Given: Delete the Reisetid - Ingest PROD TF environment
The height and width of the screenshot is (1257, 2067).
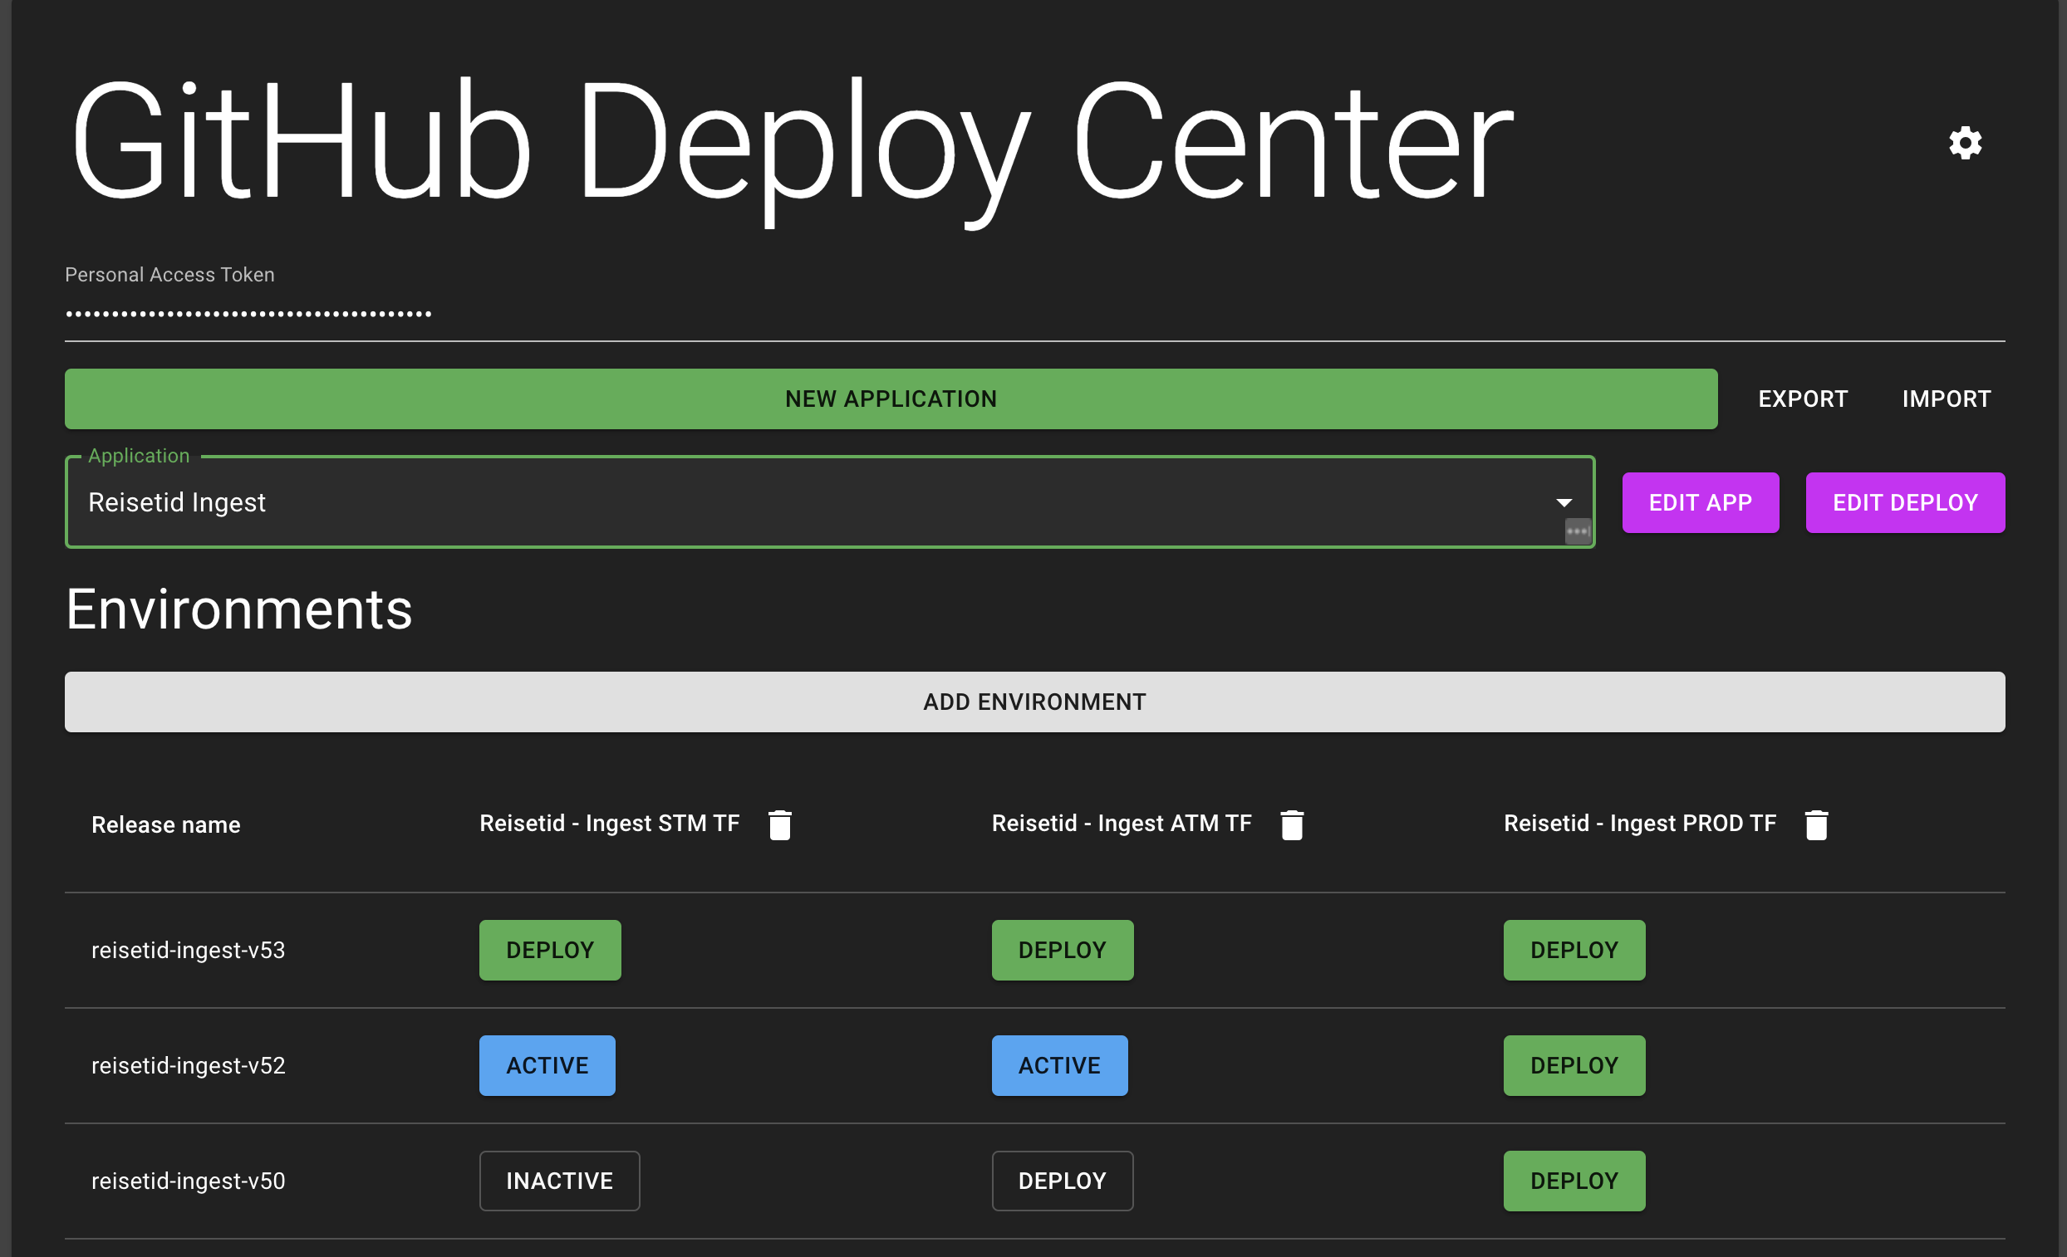Looking at the screenshot, I should (x=1816, y=824).
